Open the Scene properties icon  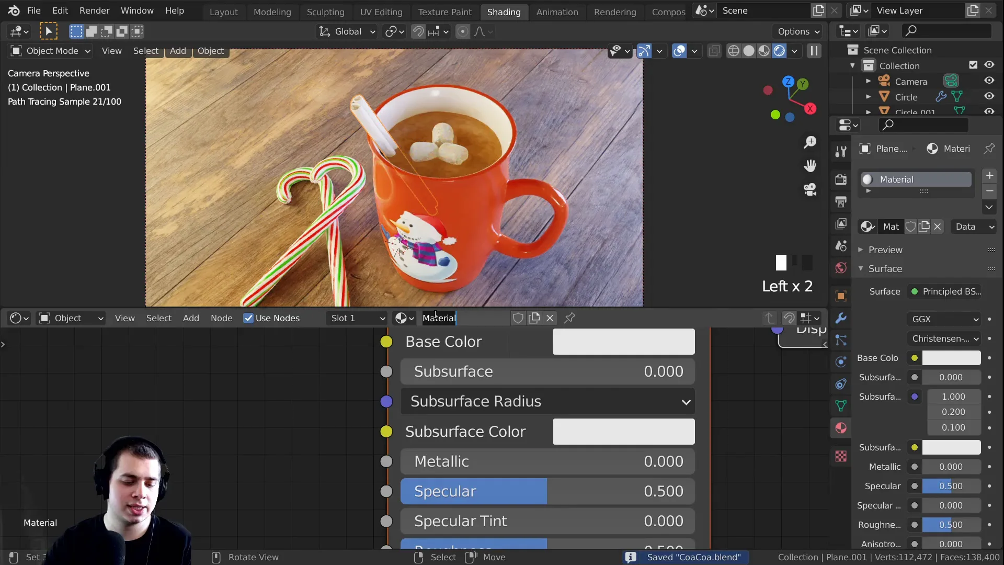coord(841,246)
